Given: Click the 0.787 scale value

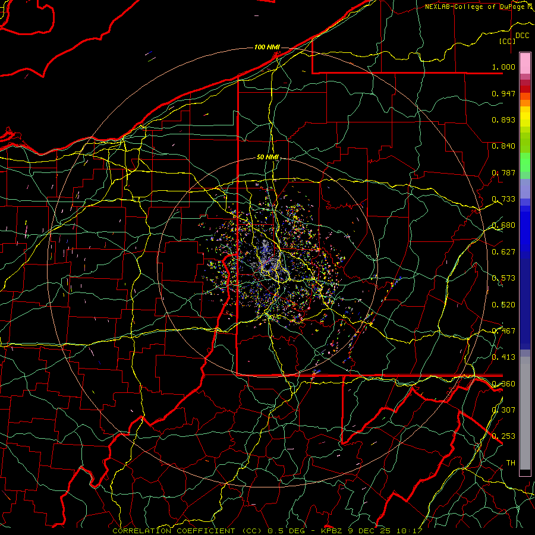Looking at the screenshot, I should (x=503, y=172).
